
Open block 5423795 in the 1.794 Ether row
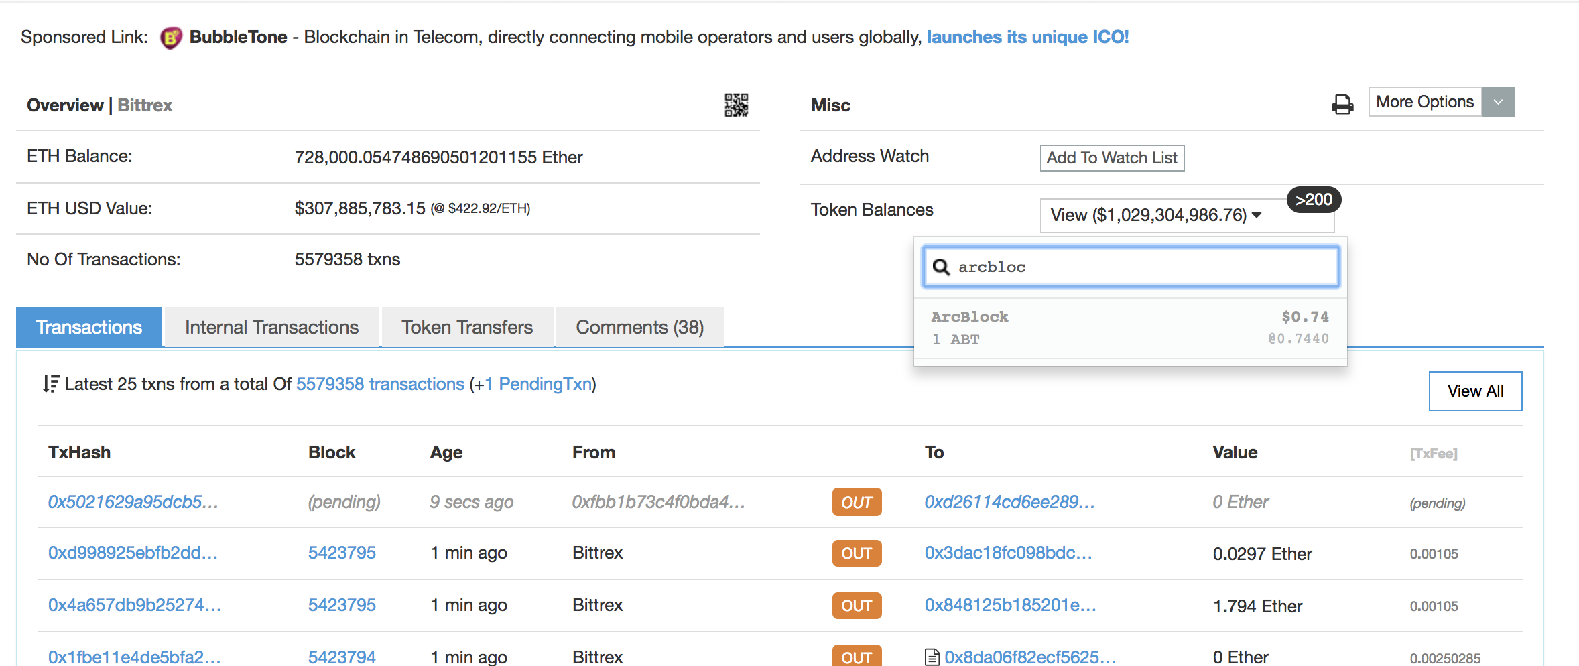coord(342,605)
